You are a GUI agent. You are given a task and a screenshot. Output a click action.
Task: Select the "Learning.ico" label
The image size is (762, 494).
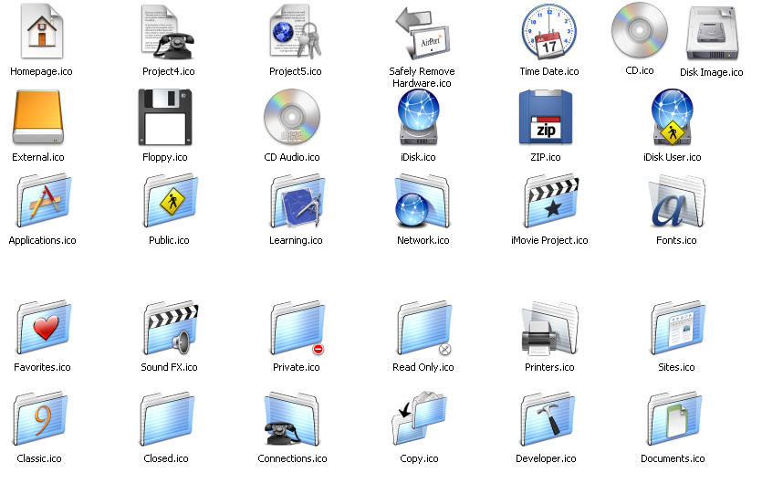point(296,240)
